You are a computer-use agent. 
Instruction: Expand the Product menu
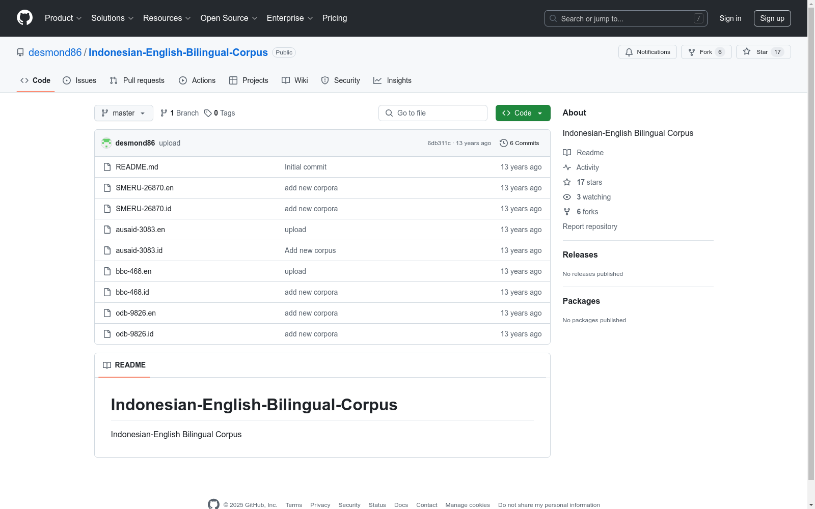pyautogui.click(x=63, y=18)
